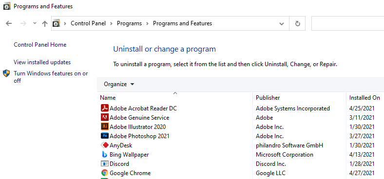Screen dimensions: 384x179
Task: Click the Adobe Illustrator 2020 Ai icon
Action: (x=105, y=126)
